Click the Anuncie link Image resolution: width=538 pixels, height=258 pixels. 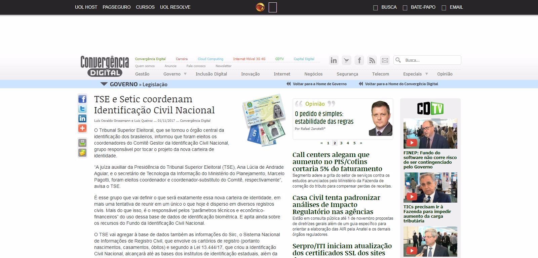(x=170, y=66)
